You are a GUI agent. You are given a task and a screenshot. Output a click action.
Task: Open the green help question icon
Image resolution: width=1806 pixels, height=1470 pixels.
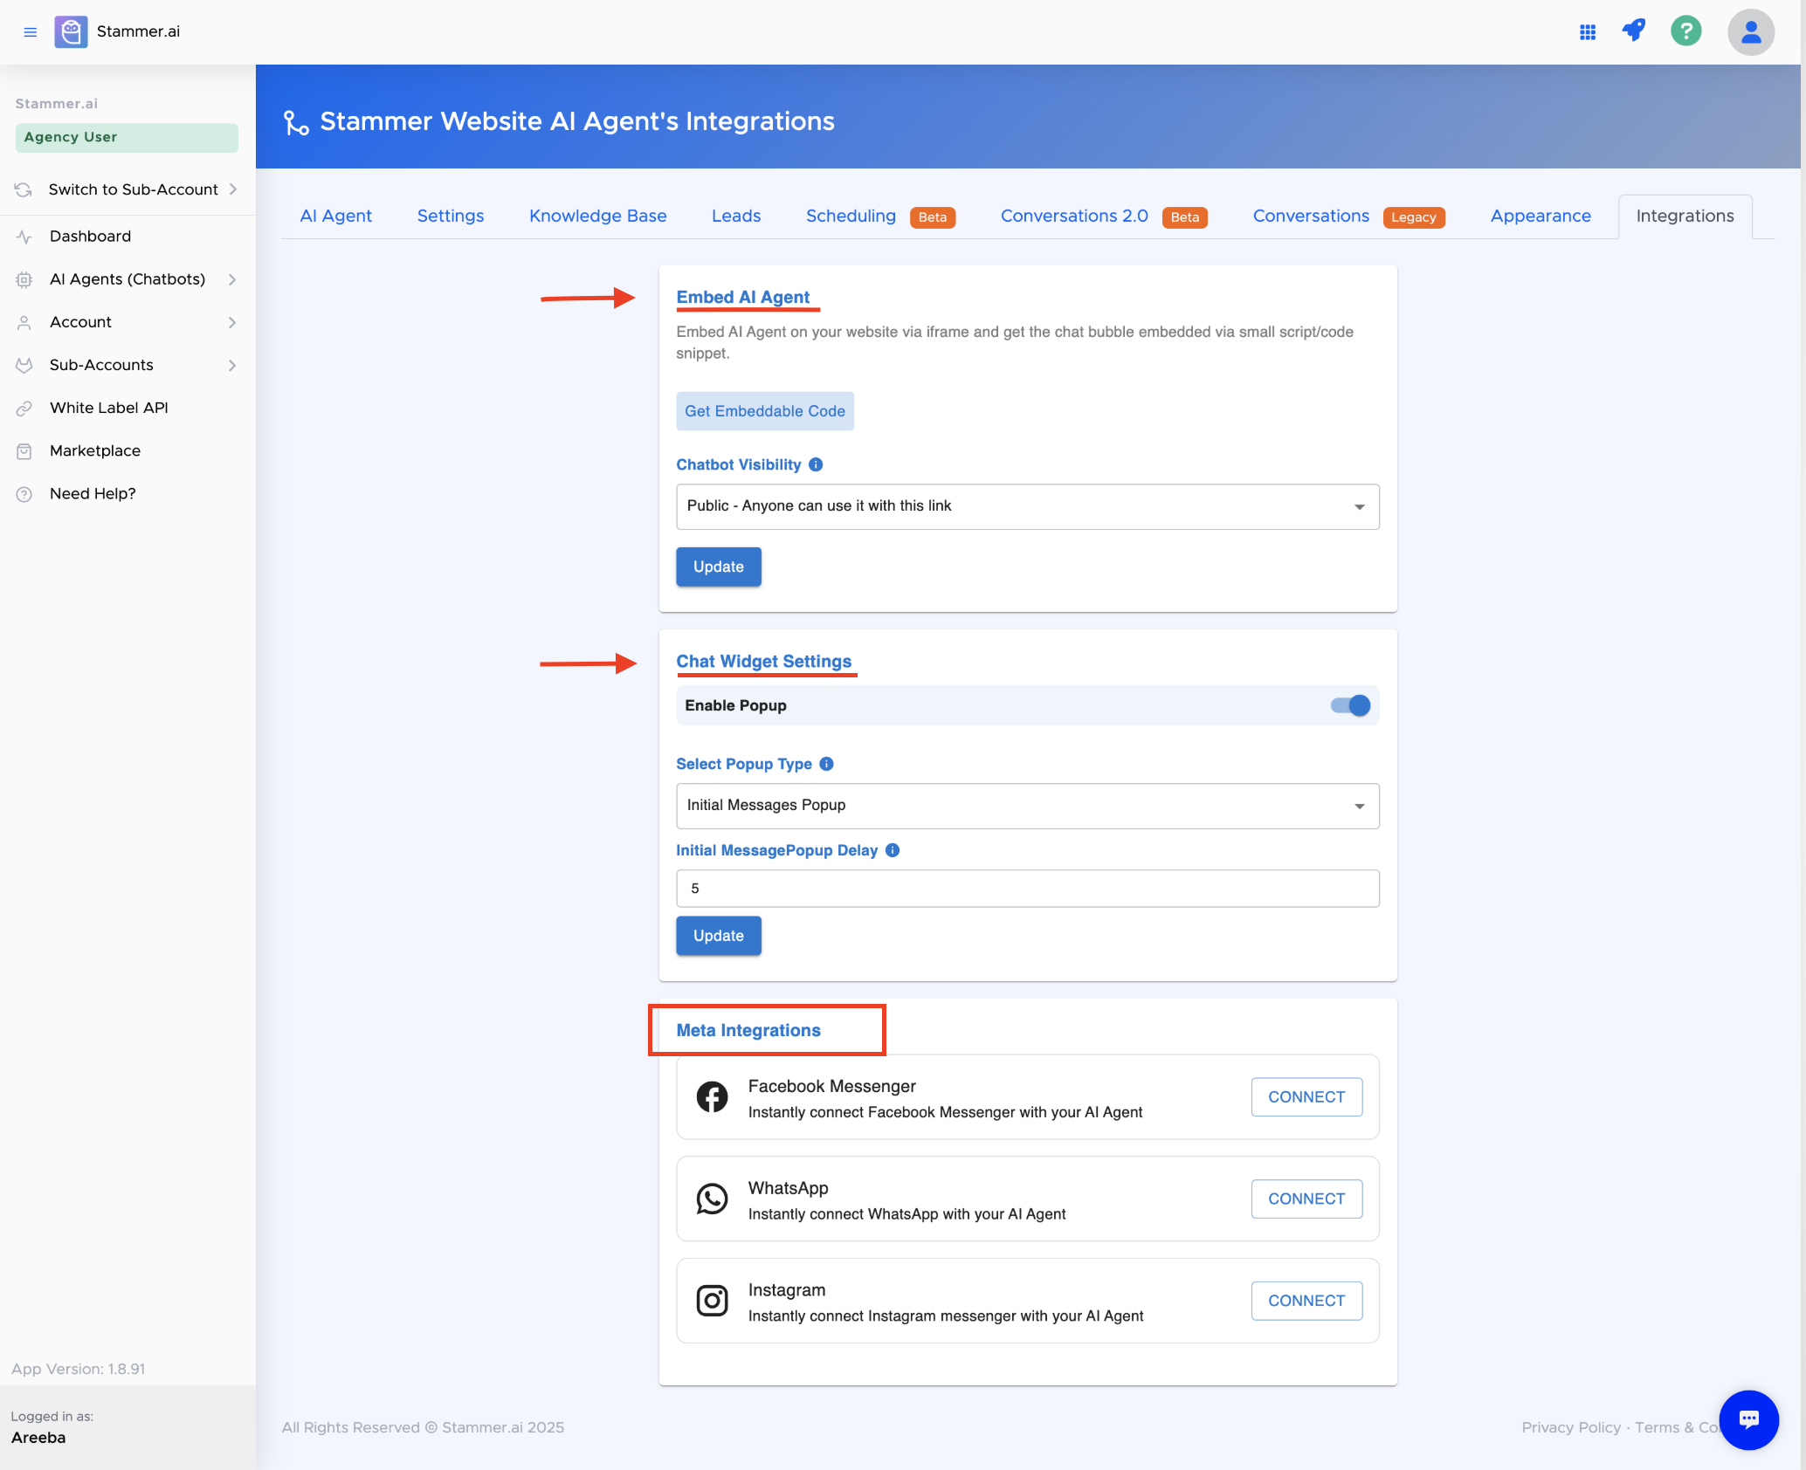pos(1686,31)
